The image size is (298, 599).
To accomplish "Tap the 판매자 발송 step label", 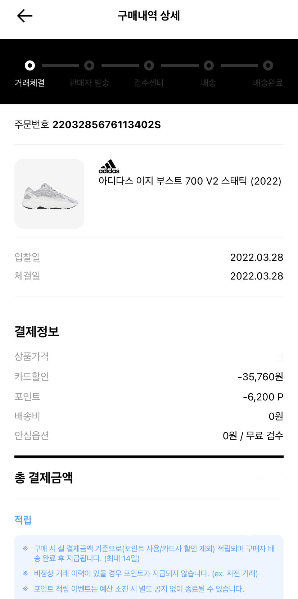I will click(x=89, y=83).
